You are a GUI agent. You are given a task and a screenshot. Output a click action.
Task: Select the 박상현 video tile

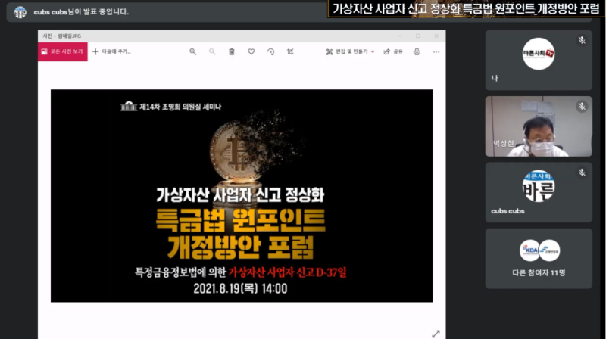point(539,126)
